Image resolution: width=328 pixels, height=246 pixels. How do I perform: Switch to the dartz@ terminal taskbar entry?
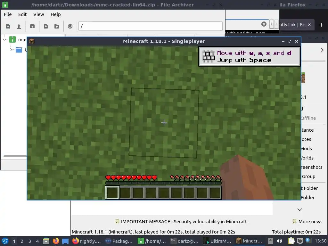tap(184, 241)
